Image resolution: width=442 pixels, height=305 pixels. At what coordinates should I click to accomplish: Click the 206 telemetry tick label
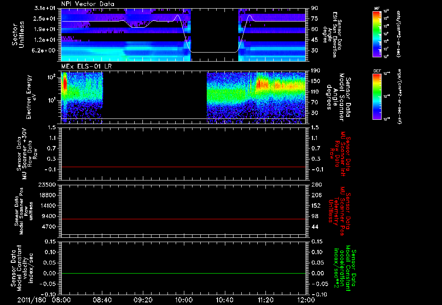click(x=316, y=195)
